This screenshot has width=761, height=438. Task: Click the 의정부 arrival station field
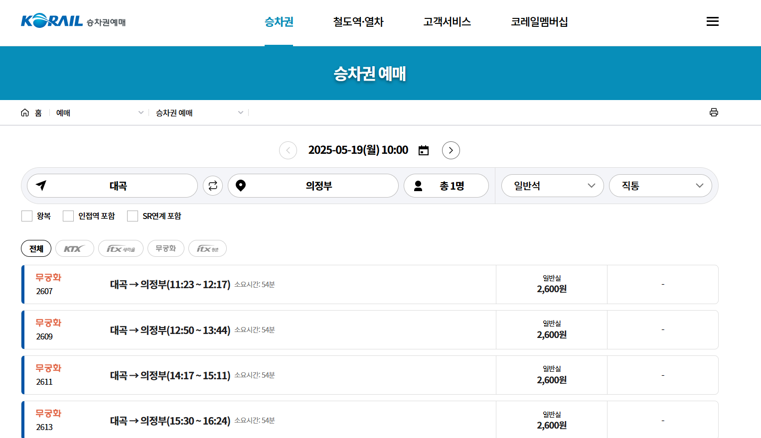(x=313, y=186)
